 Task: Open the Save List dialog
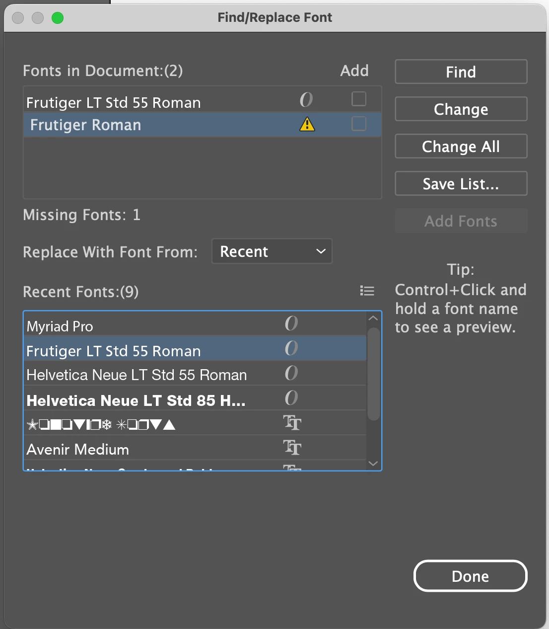pos(461,184)
